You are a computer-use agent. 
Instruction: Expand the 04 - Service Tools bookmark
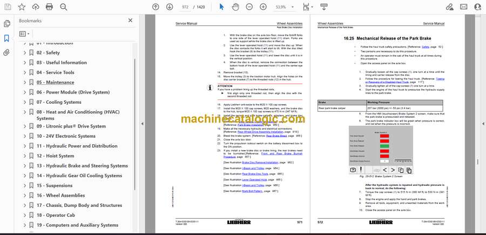point(25,72)
